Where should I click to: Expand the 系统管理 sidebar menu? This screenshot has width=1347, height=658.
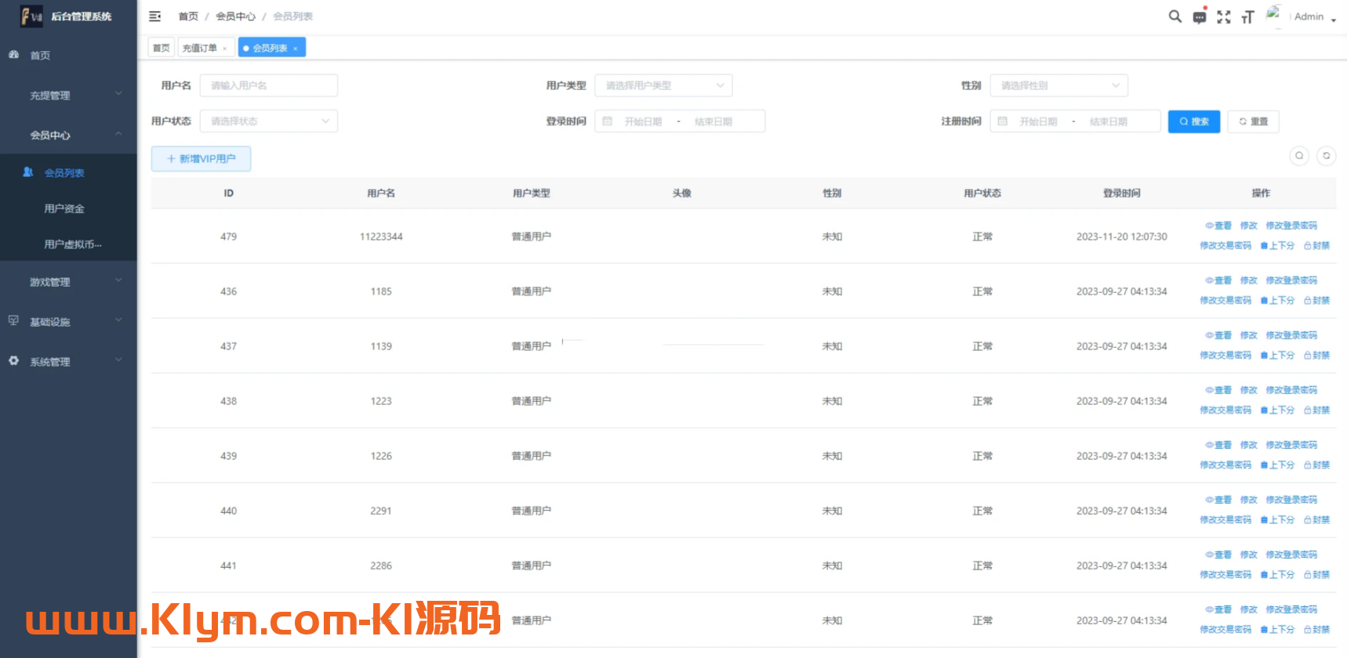(68, 362)
